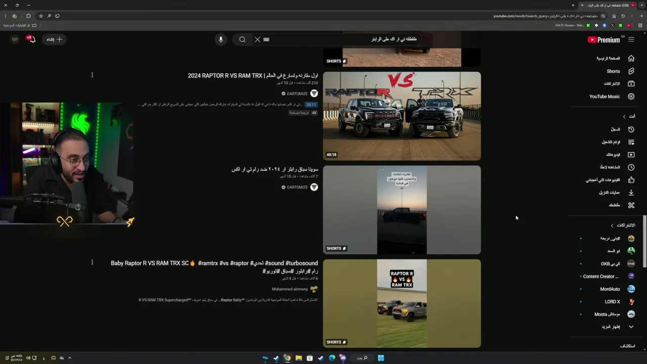Open Liked videos thumbs-up icon
This screenshot has width=647, height=364.
[631, 180]
